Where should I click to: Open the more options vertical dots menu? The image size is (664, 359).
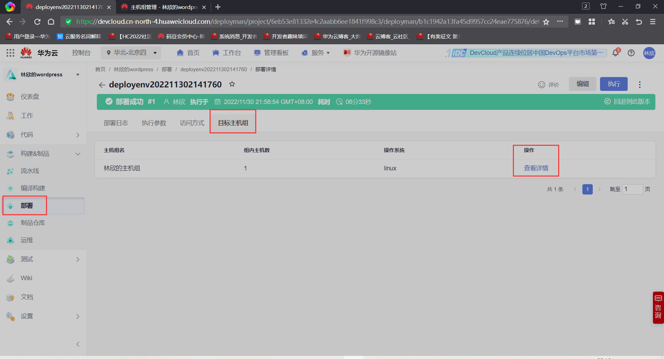point(640,84)
